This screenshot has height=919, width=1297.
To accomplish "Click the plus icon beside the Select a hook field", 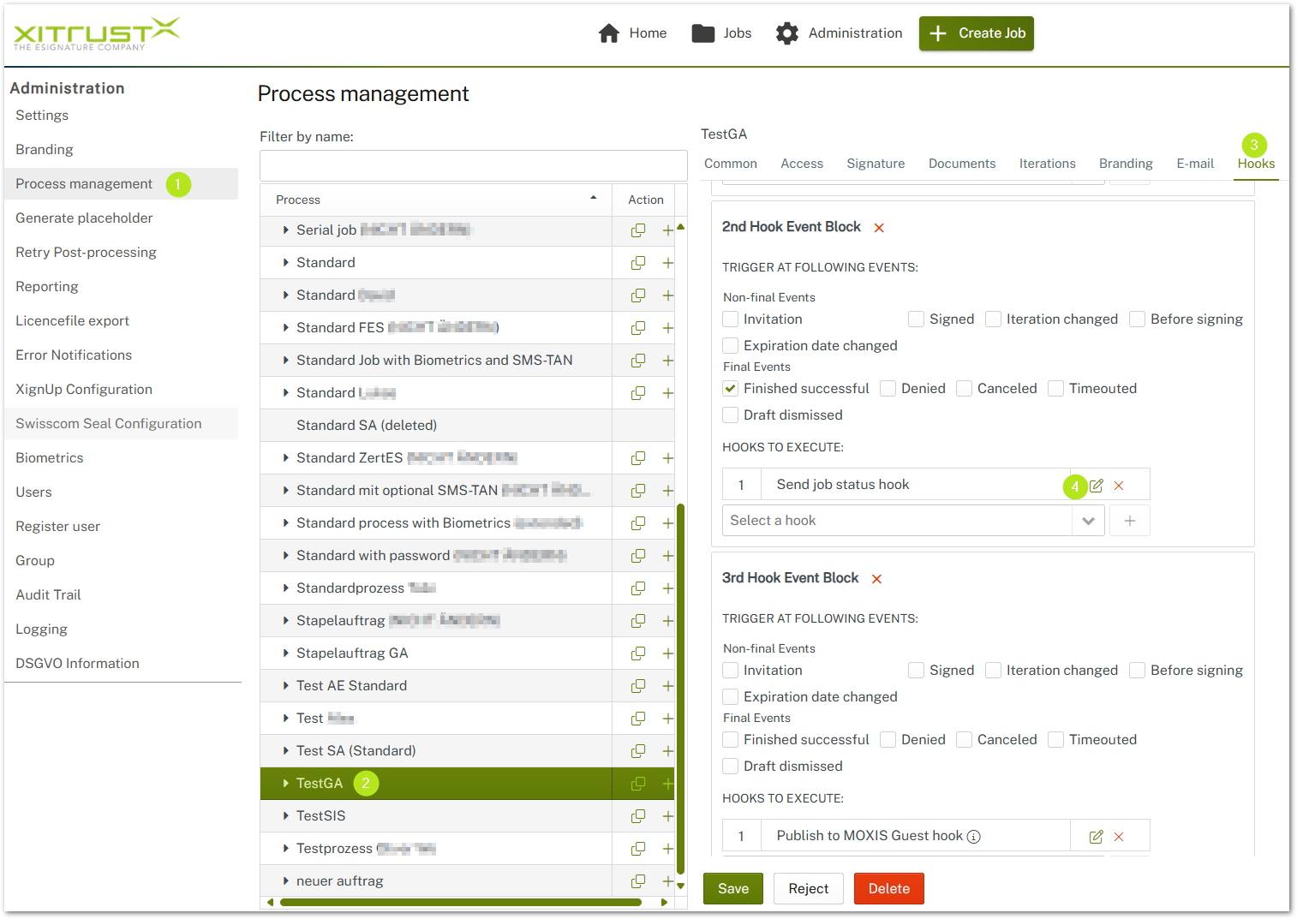I will click(1129, 520).
